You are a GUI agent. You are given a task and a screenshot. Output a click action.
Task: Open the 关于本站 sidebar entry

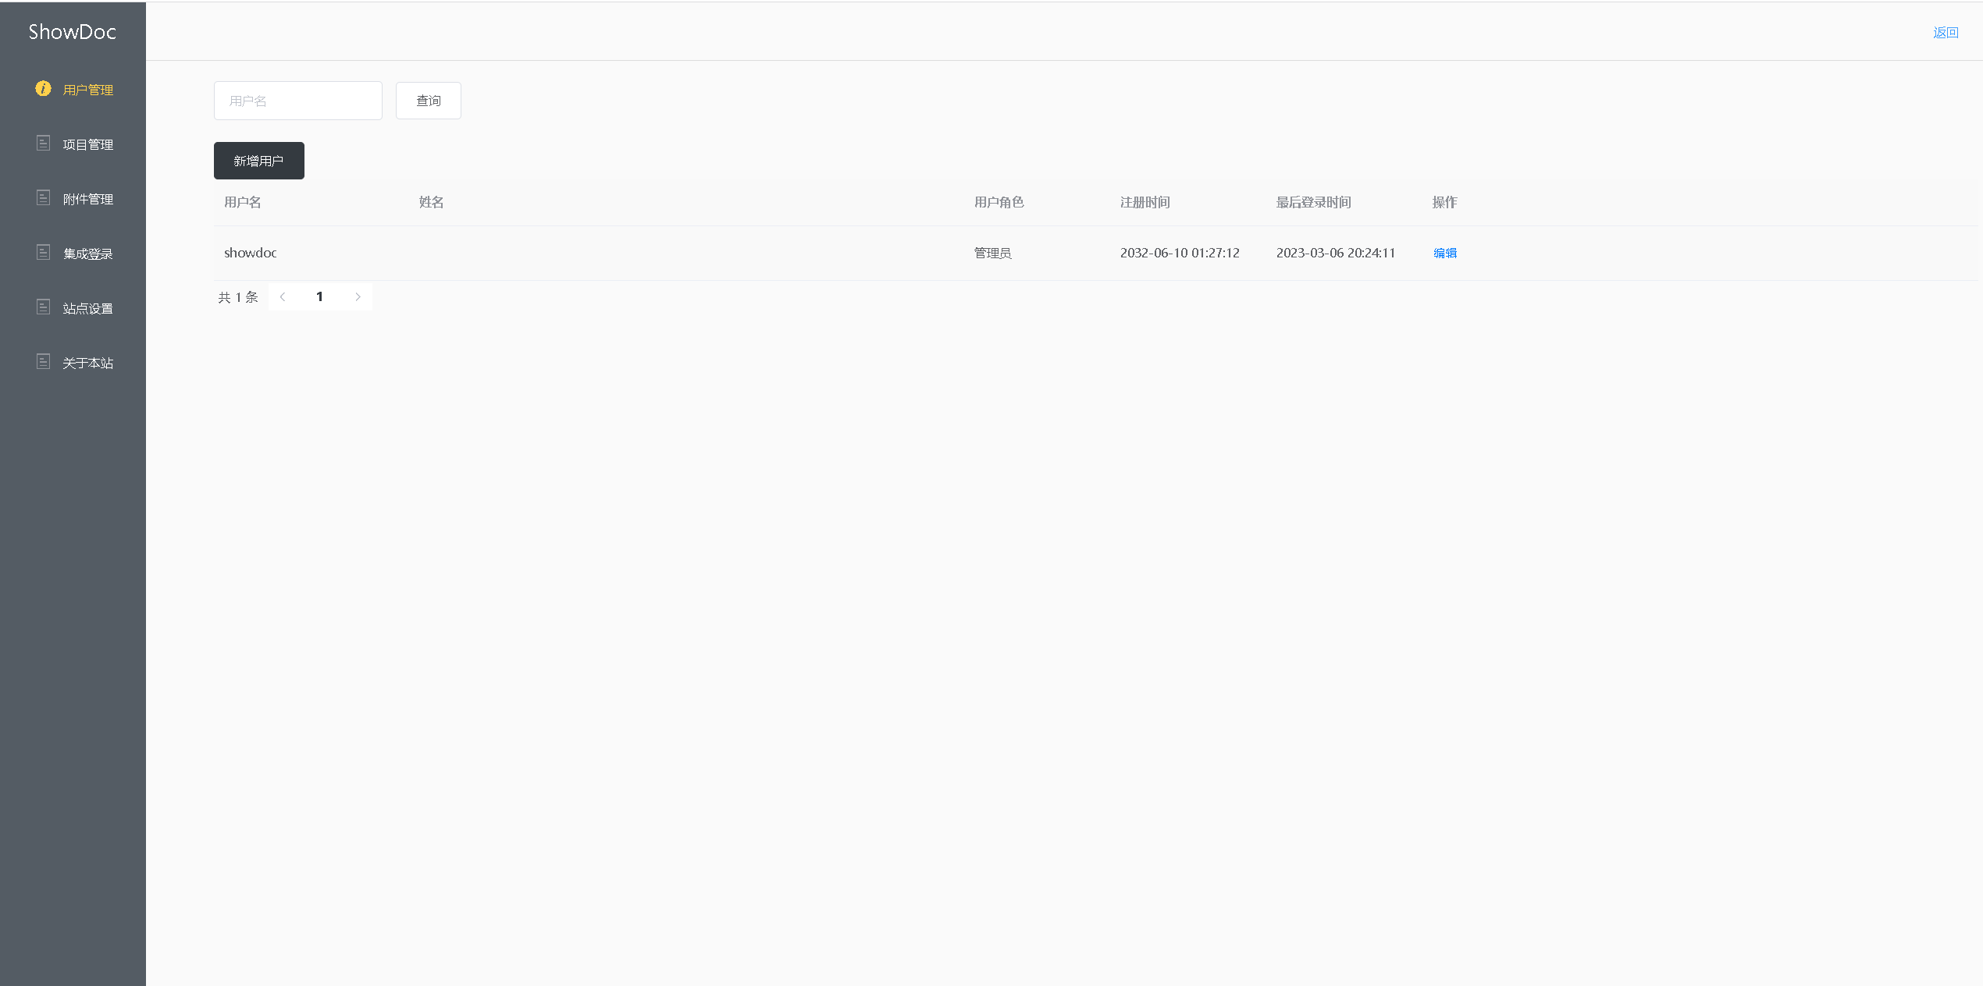(x=87, y=363)
